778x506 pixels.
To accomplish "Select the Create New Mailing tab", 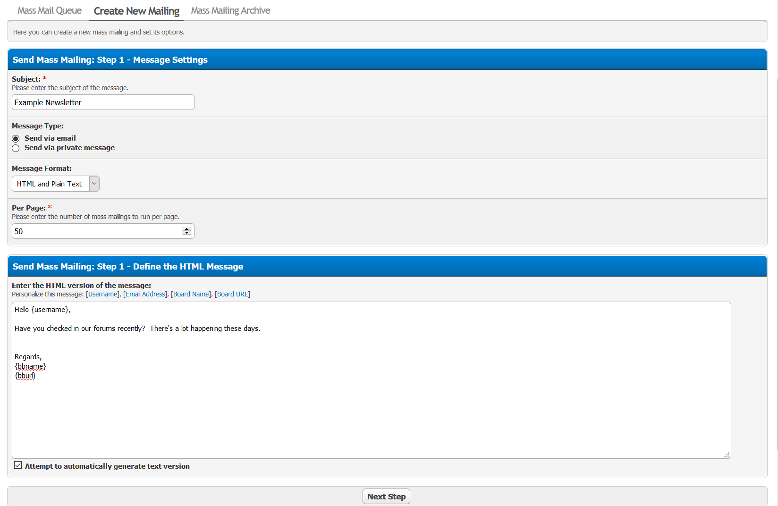I will [x=136, y=11].
